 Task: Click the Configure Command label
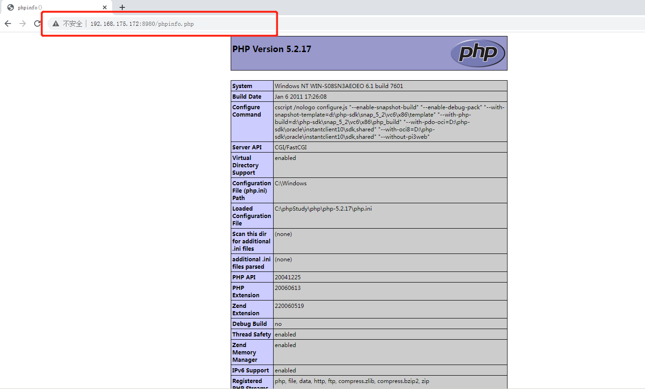[247, 111]
